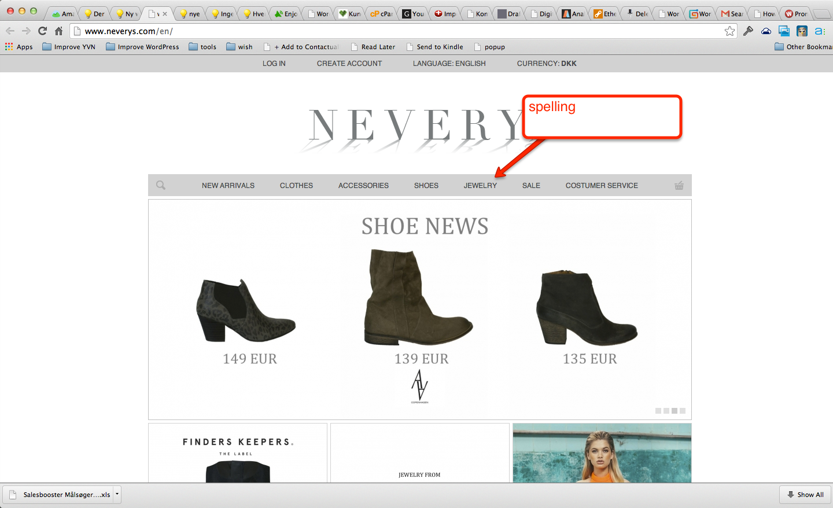Open the shopping basket icon

(x=679, y=185)
